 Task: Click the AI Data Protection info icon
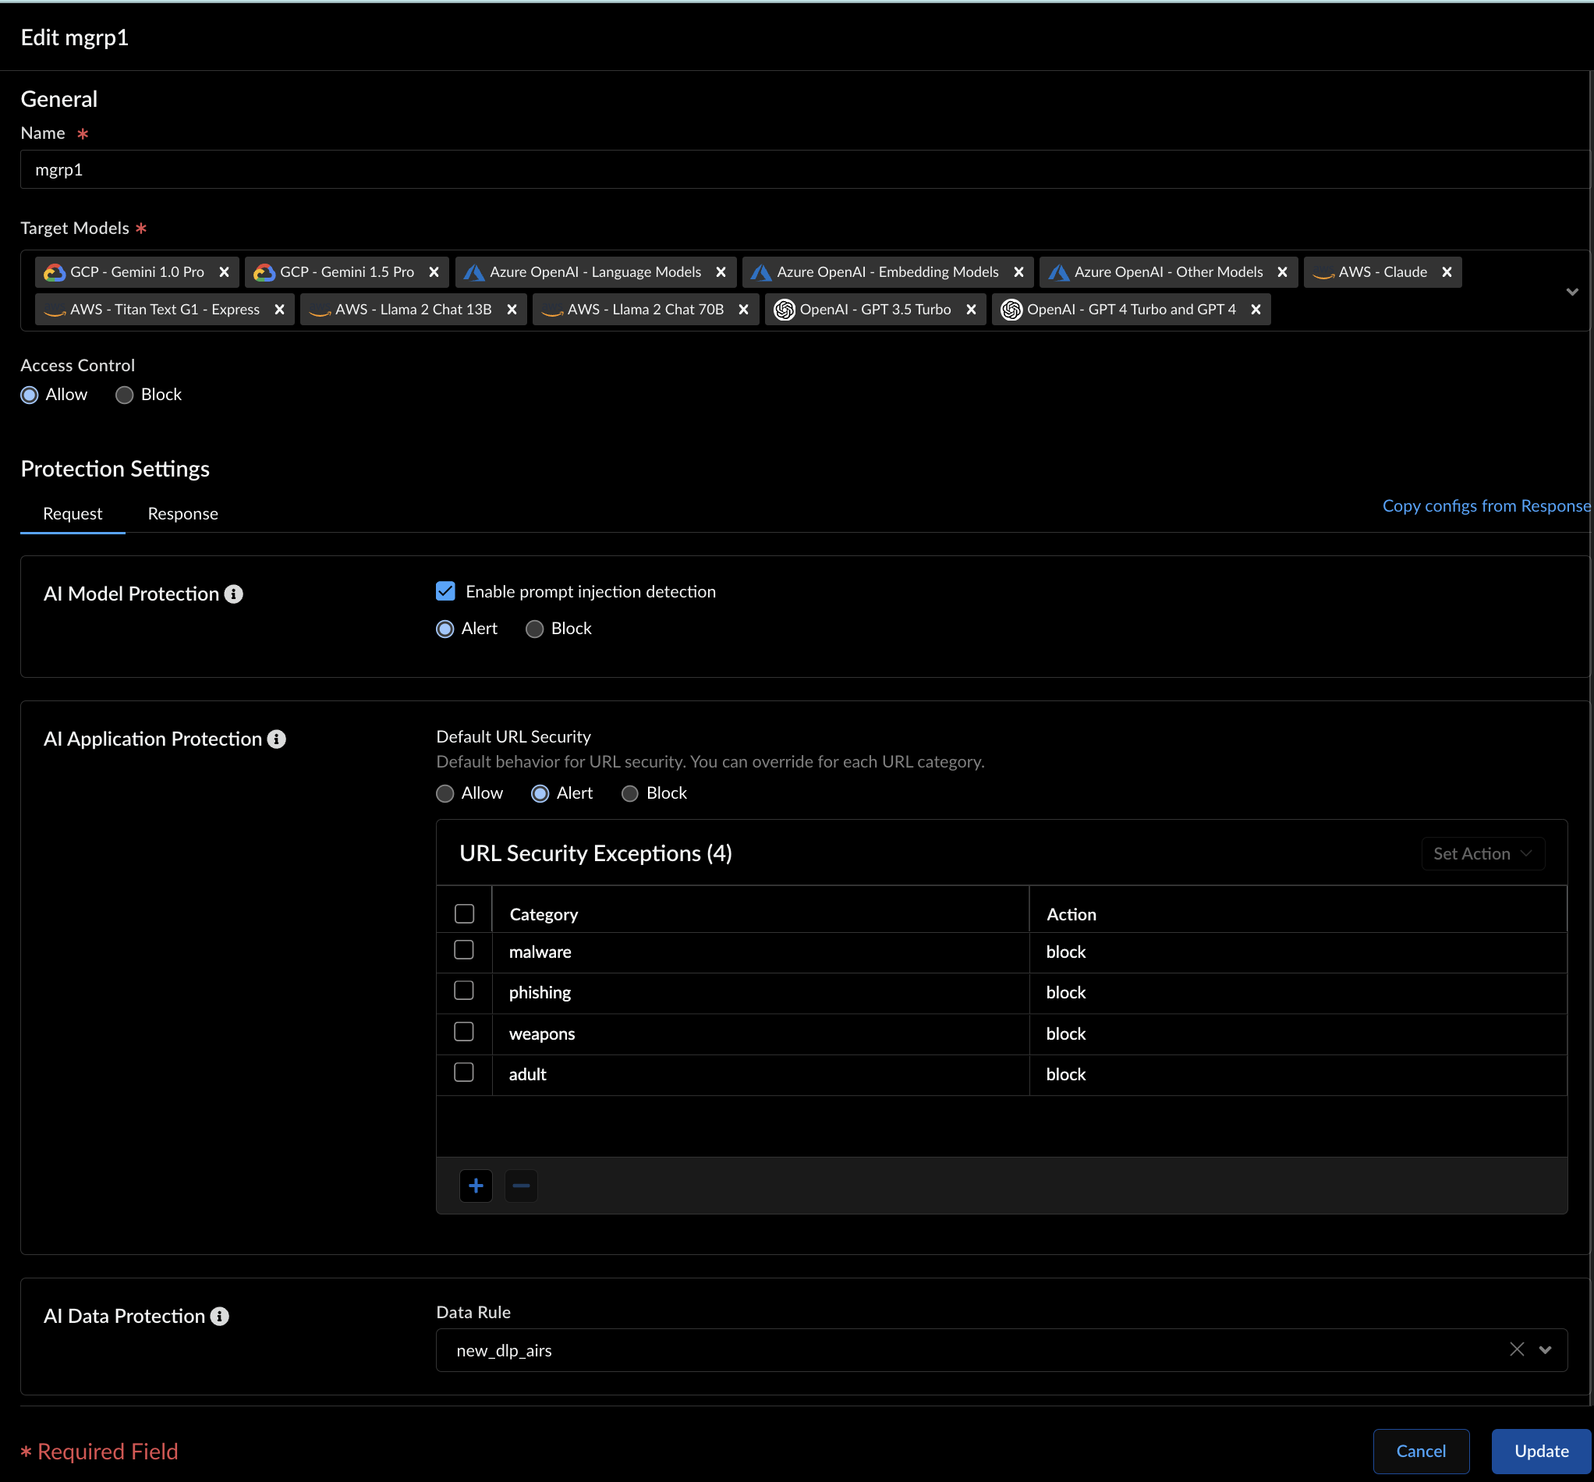220,1317
